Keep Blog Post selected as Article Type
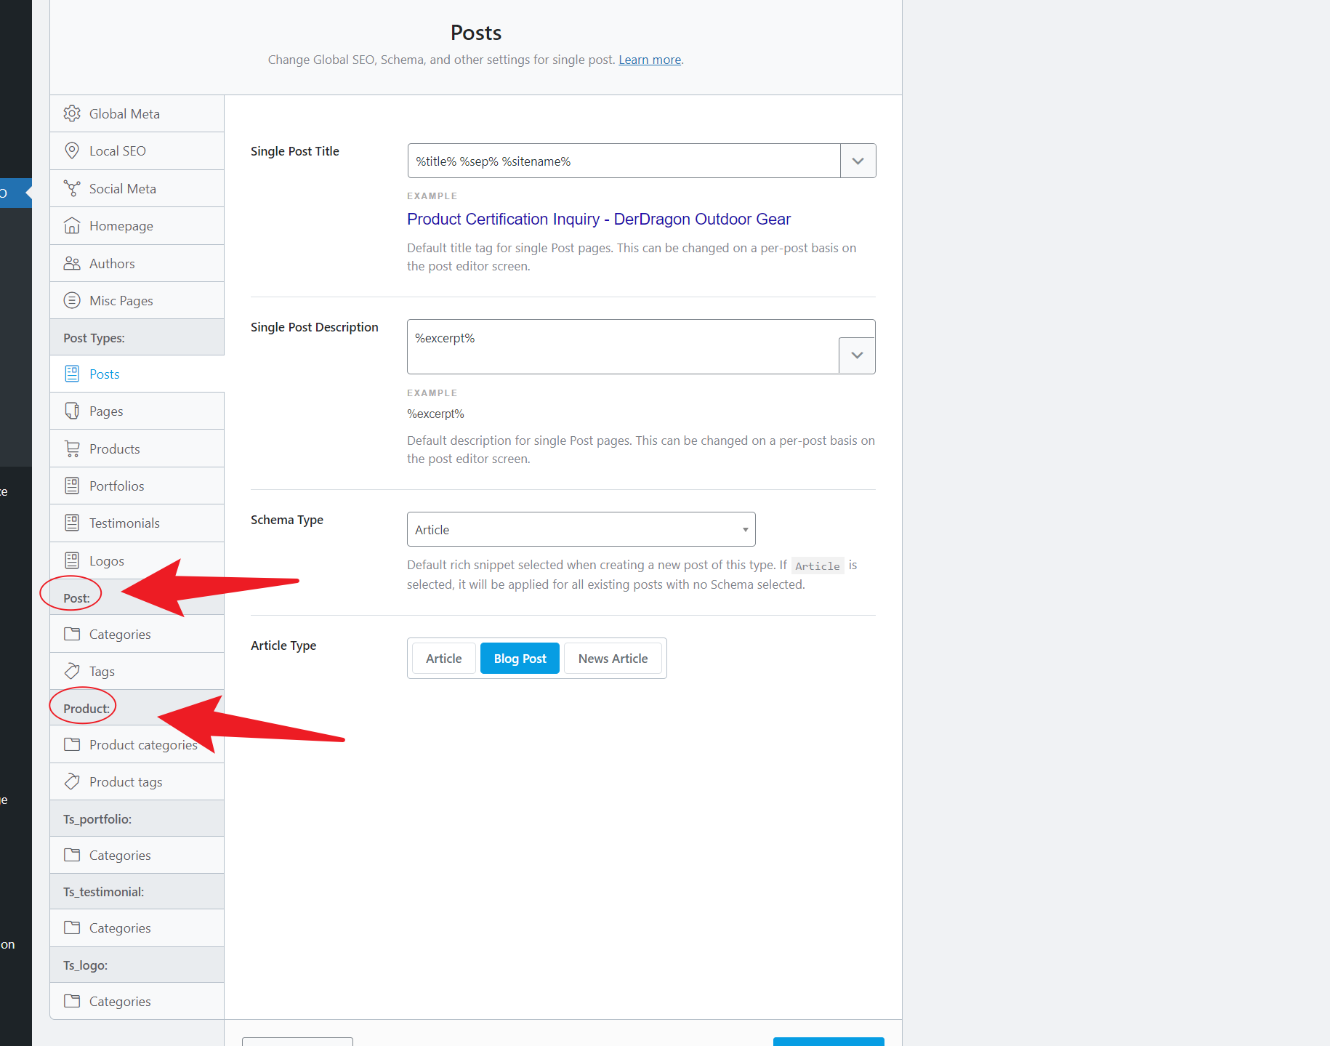Viewport: 1330px width, 1046px height. click(x=519, y=658)
